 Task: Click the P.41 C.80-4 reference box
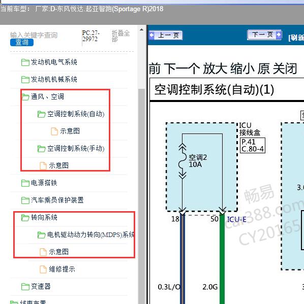click(x=253, y=146)
